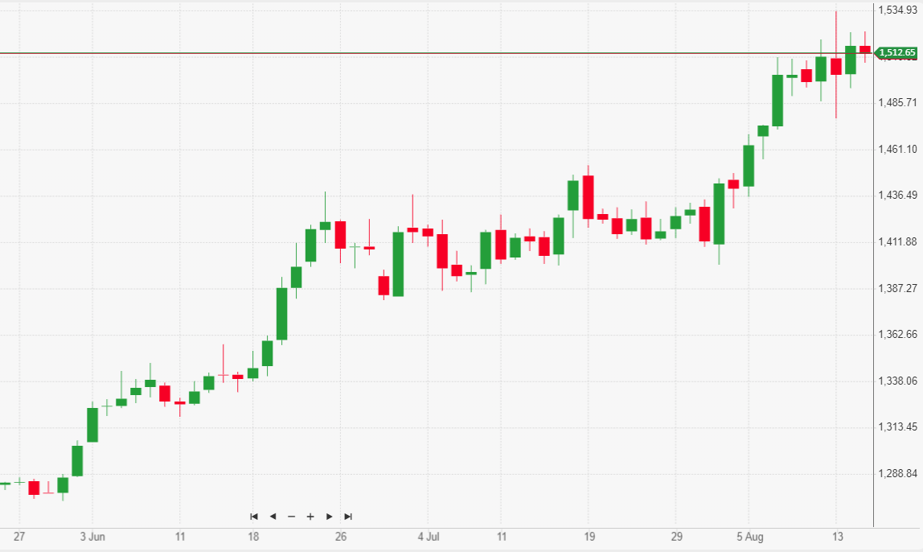Screen dimensions: 923x552
Task: Select the price label 1,362.66
Action: tap(898, 334)
